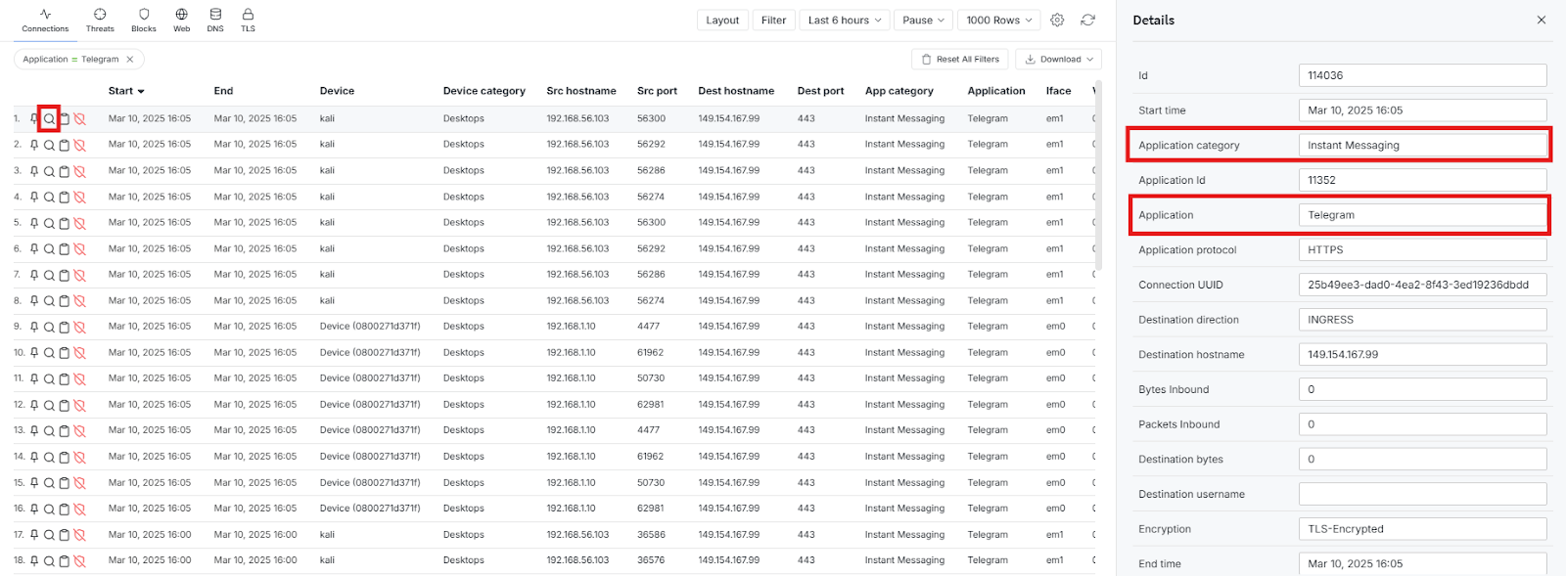This screenshot has height=576, width=1566.
Task: Copy row 1 with the clipboard icon
Action: pos(65,118)
